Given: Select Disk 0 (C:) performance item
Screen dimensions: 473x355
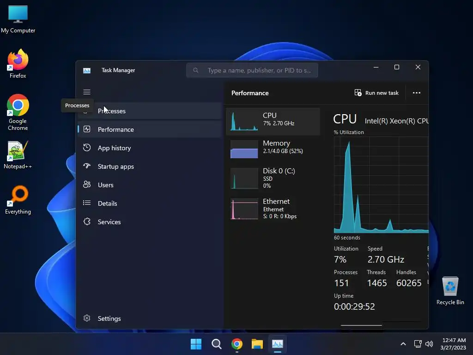Looking at the screenshot, I should tap(273, 178).
